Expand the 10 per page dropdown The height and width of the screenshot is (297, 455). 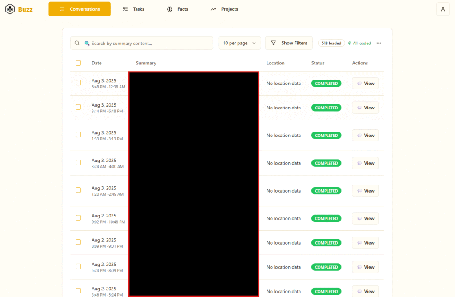239,43
